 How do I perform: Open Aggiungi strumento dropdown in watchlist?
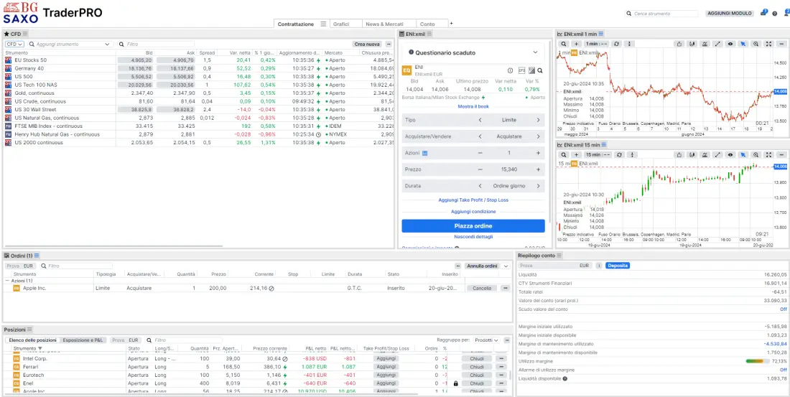(106, 45)
